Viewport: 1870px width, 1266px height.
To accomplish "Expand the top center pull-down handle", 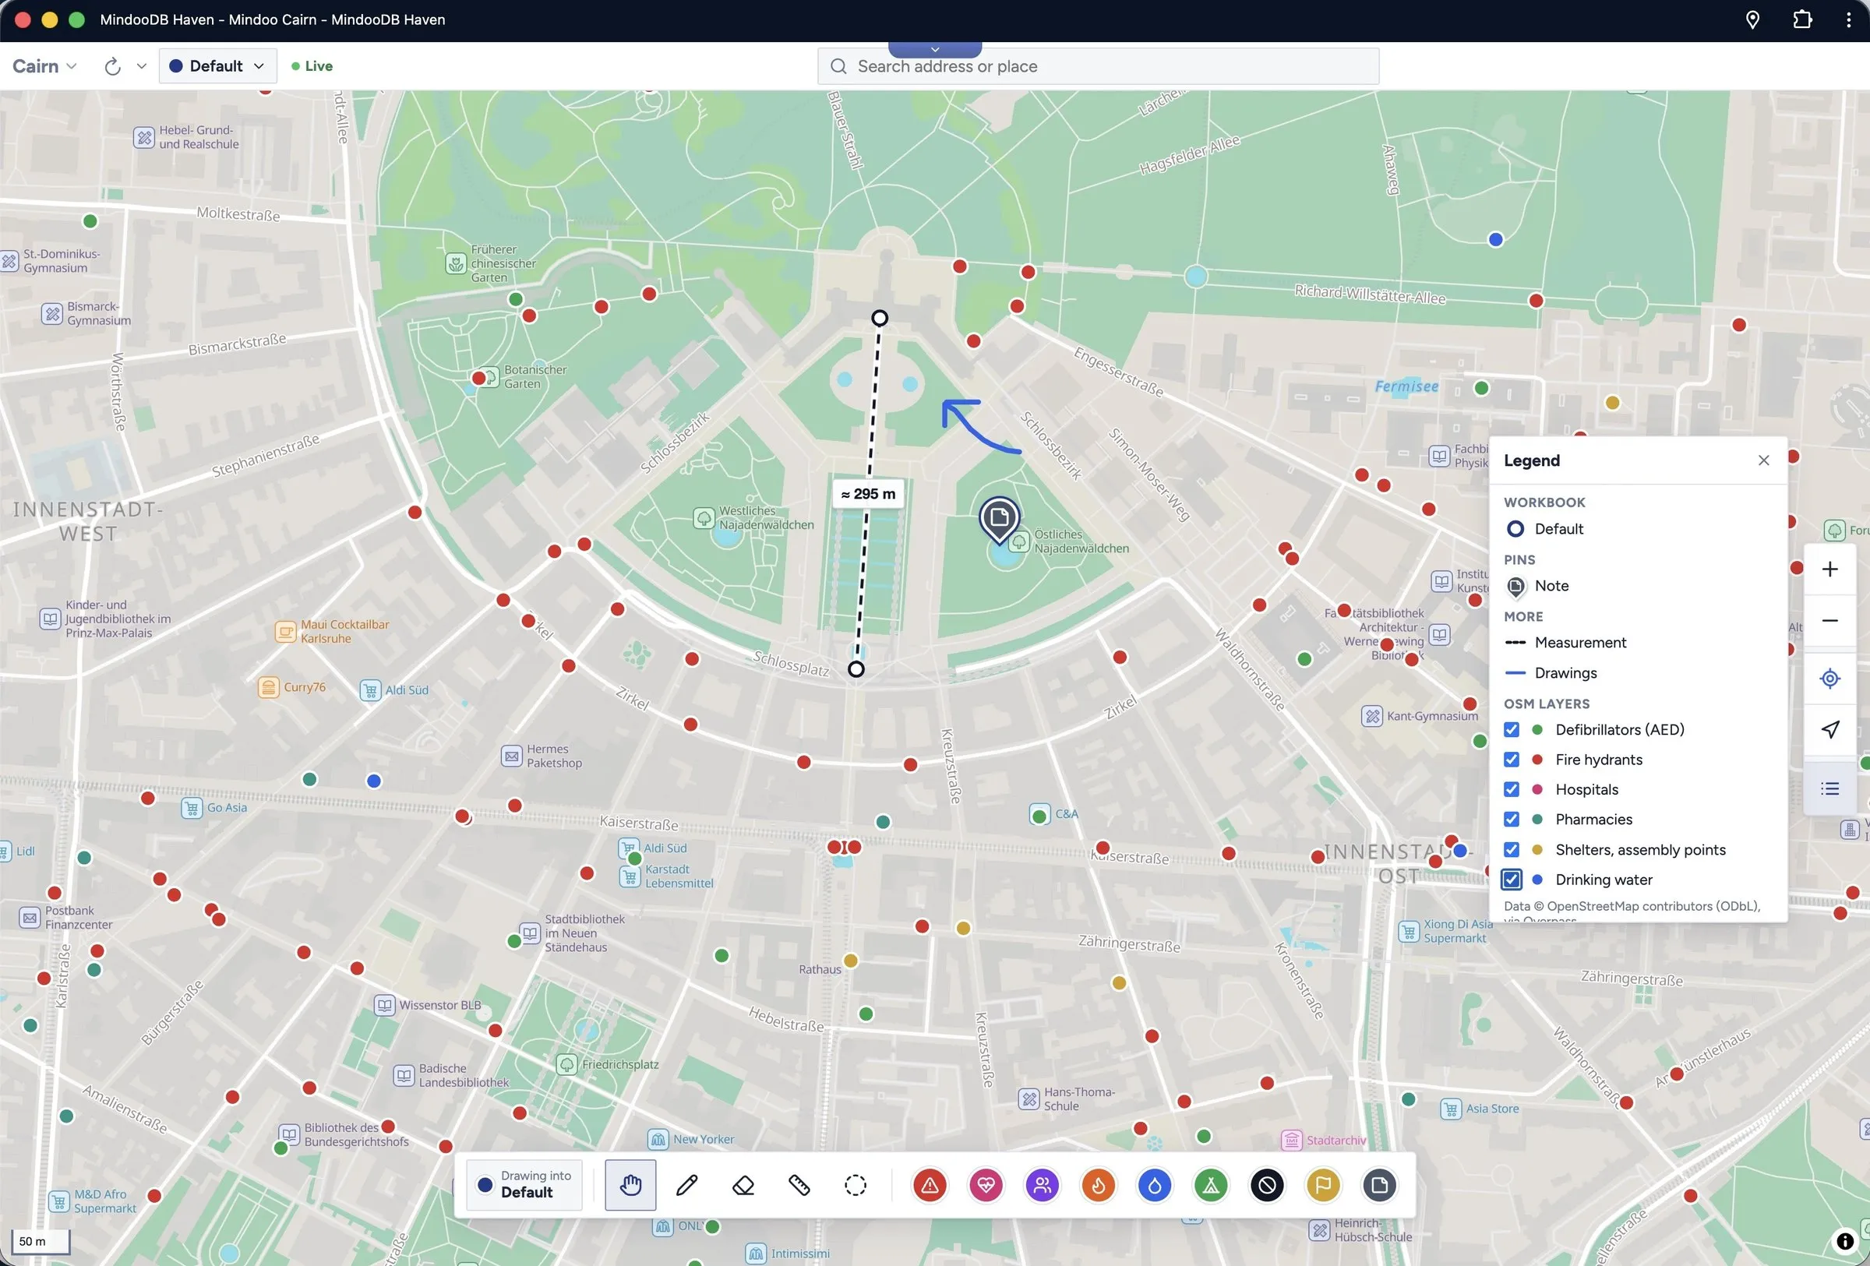I will pyautogui.click(x=935, y=49).
